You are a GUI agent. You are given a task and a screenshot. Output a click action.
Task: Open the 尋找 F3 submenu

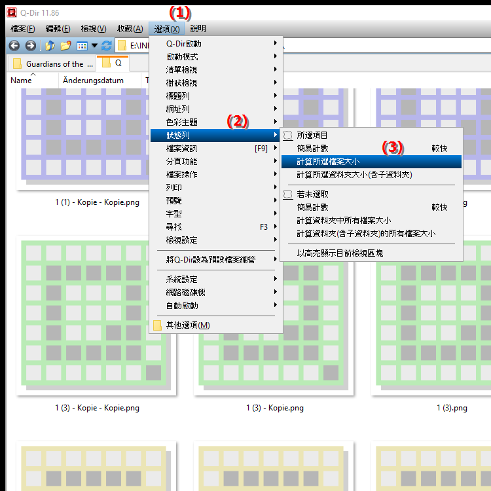pos(216,227)
